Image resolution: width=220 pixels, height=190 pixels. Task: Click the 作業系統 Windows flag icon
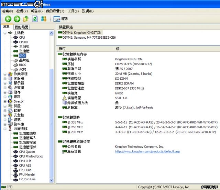click(10, 74)
